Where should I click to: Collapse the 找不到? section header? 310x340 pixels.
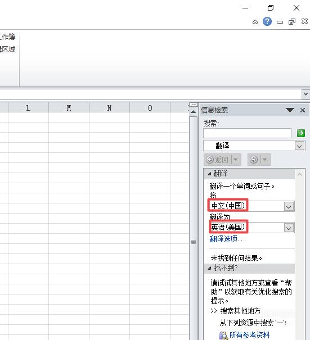tap(249, 268)
